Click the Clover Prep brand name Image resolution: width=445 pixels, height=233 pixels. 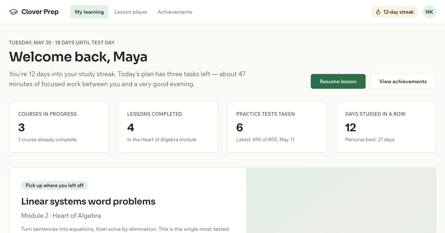point(40,12)
